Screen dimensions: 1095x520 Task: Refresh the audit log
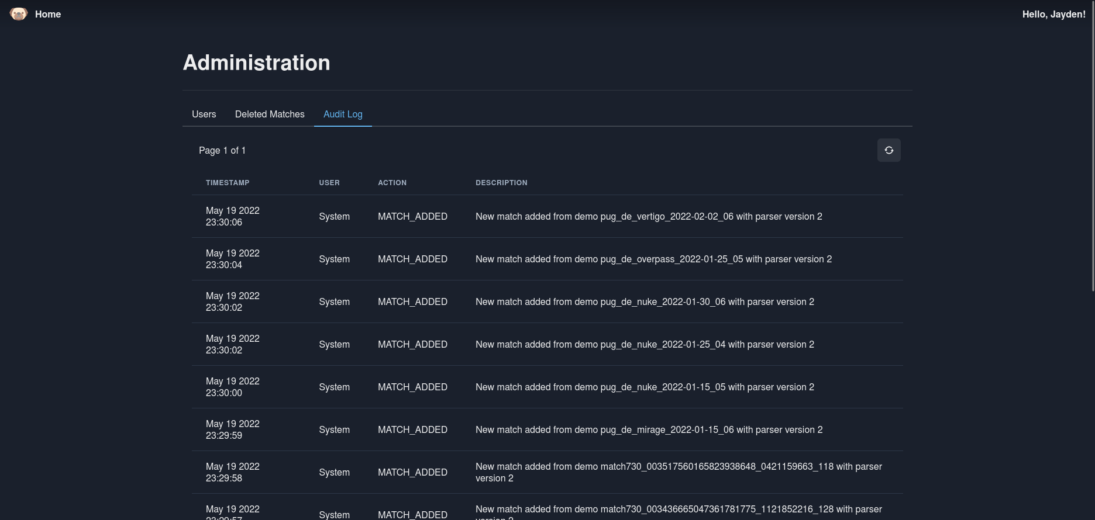pos(889,150)
